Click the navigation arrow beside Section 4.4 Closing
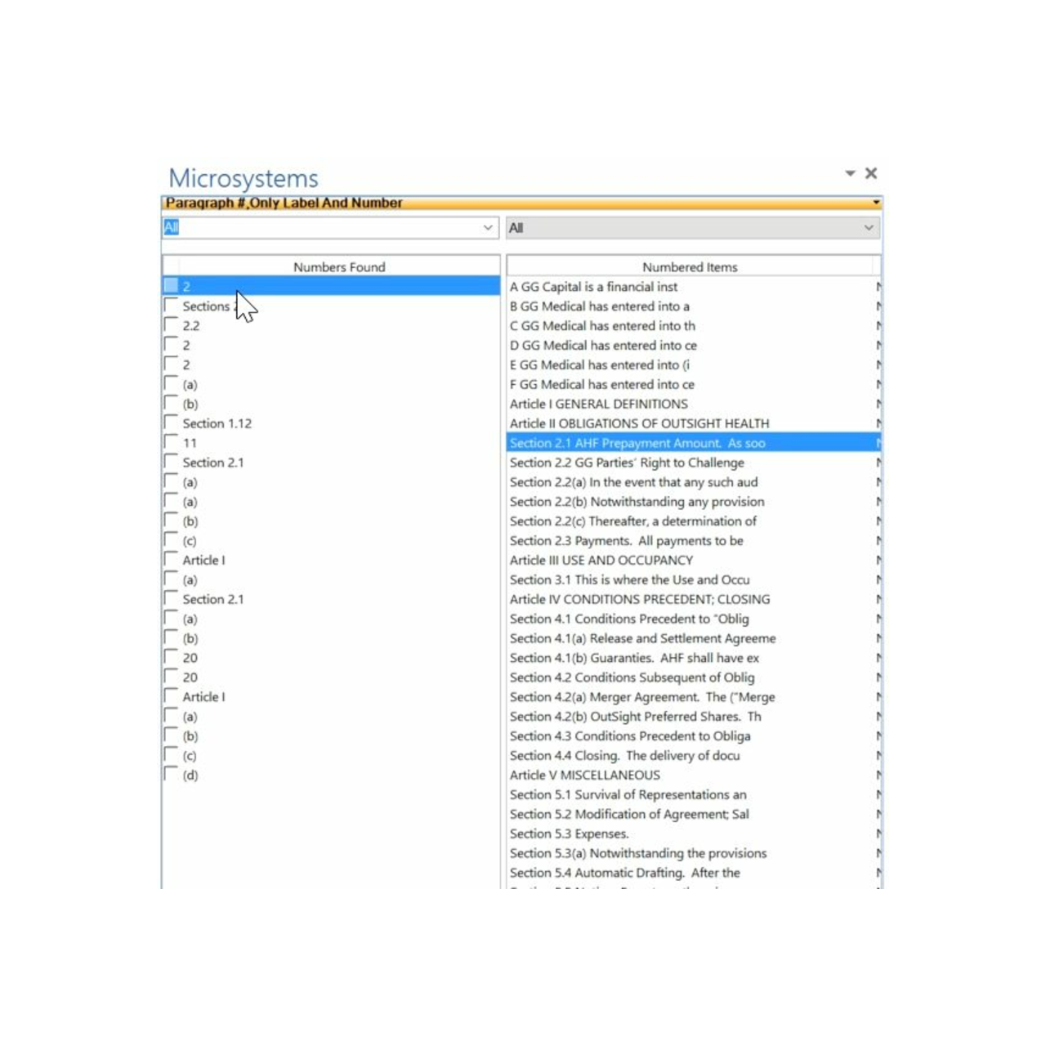Screen dimensions: 1046x1046 point(878,755)
